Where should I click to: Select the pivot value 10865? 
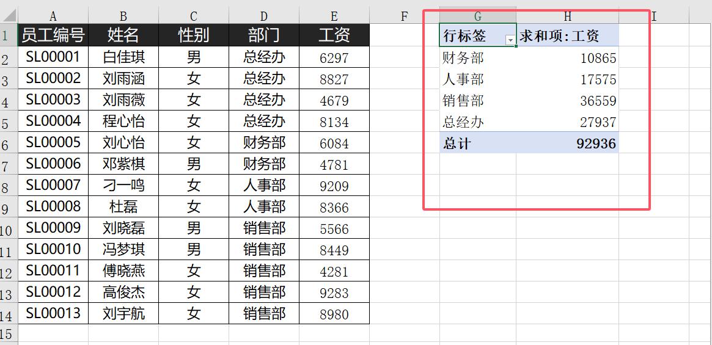coord(567,57)
